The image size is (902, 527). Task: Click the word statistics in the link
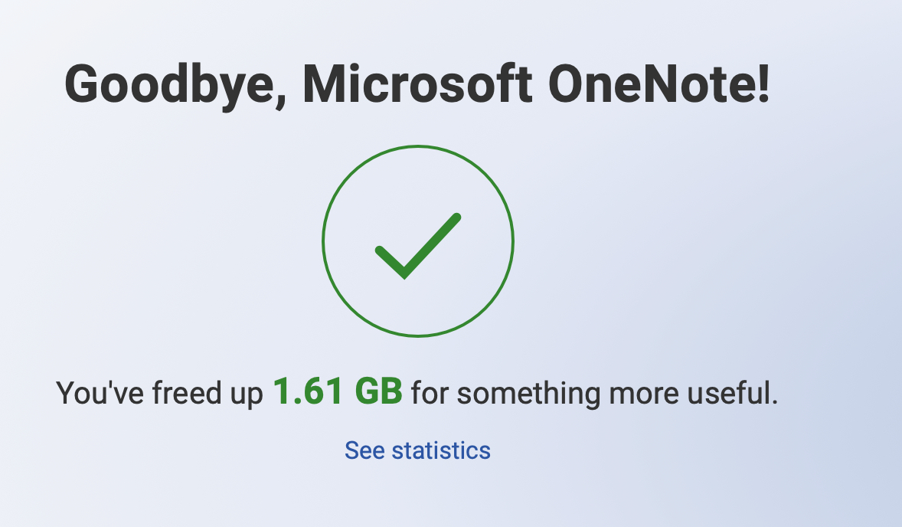441,450
